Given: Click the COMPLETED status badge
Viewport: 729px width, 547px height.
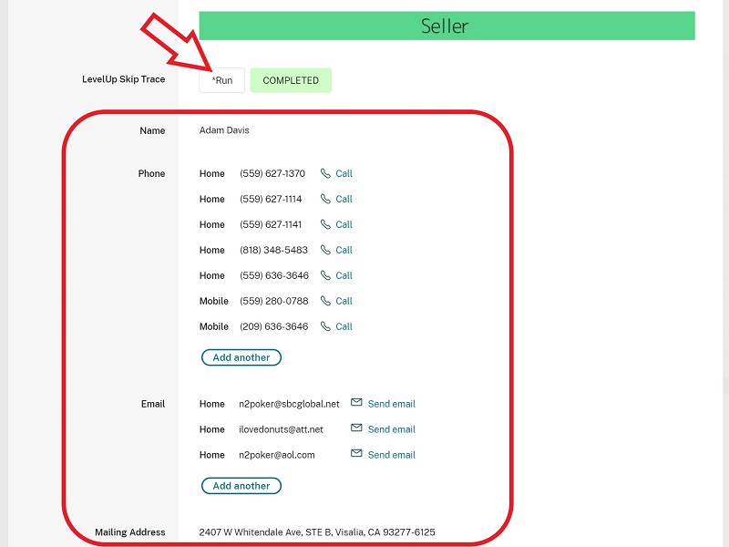Looking at the screenshot, I should pos(291,80).
